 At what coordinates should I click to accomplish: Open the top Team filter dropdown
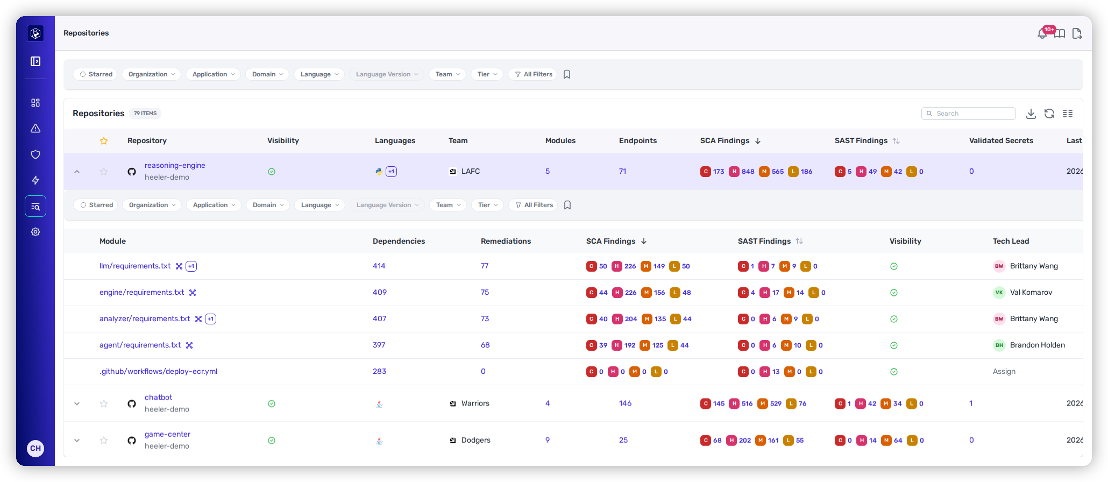pyautogui.click(x=448, y=74)
